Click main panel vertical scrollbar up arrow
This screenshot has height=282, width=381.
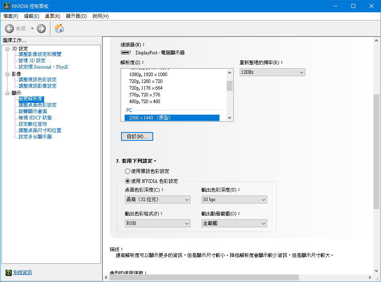(x=376, y=40)
